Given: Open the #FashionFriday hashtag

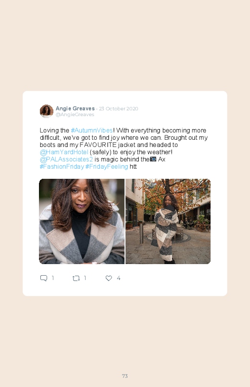Looking at the screenshot, I should coord(62,167).
